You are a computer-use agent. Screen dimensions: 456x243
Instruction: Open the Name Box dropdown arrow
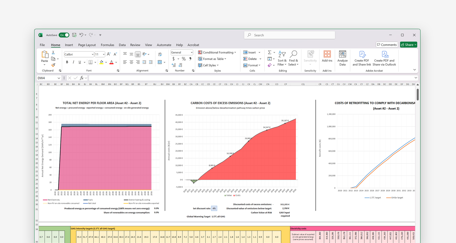coord(59,78)
